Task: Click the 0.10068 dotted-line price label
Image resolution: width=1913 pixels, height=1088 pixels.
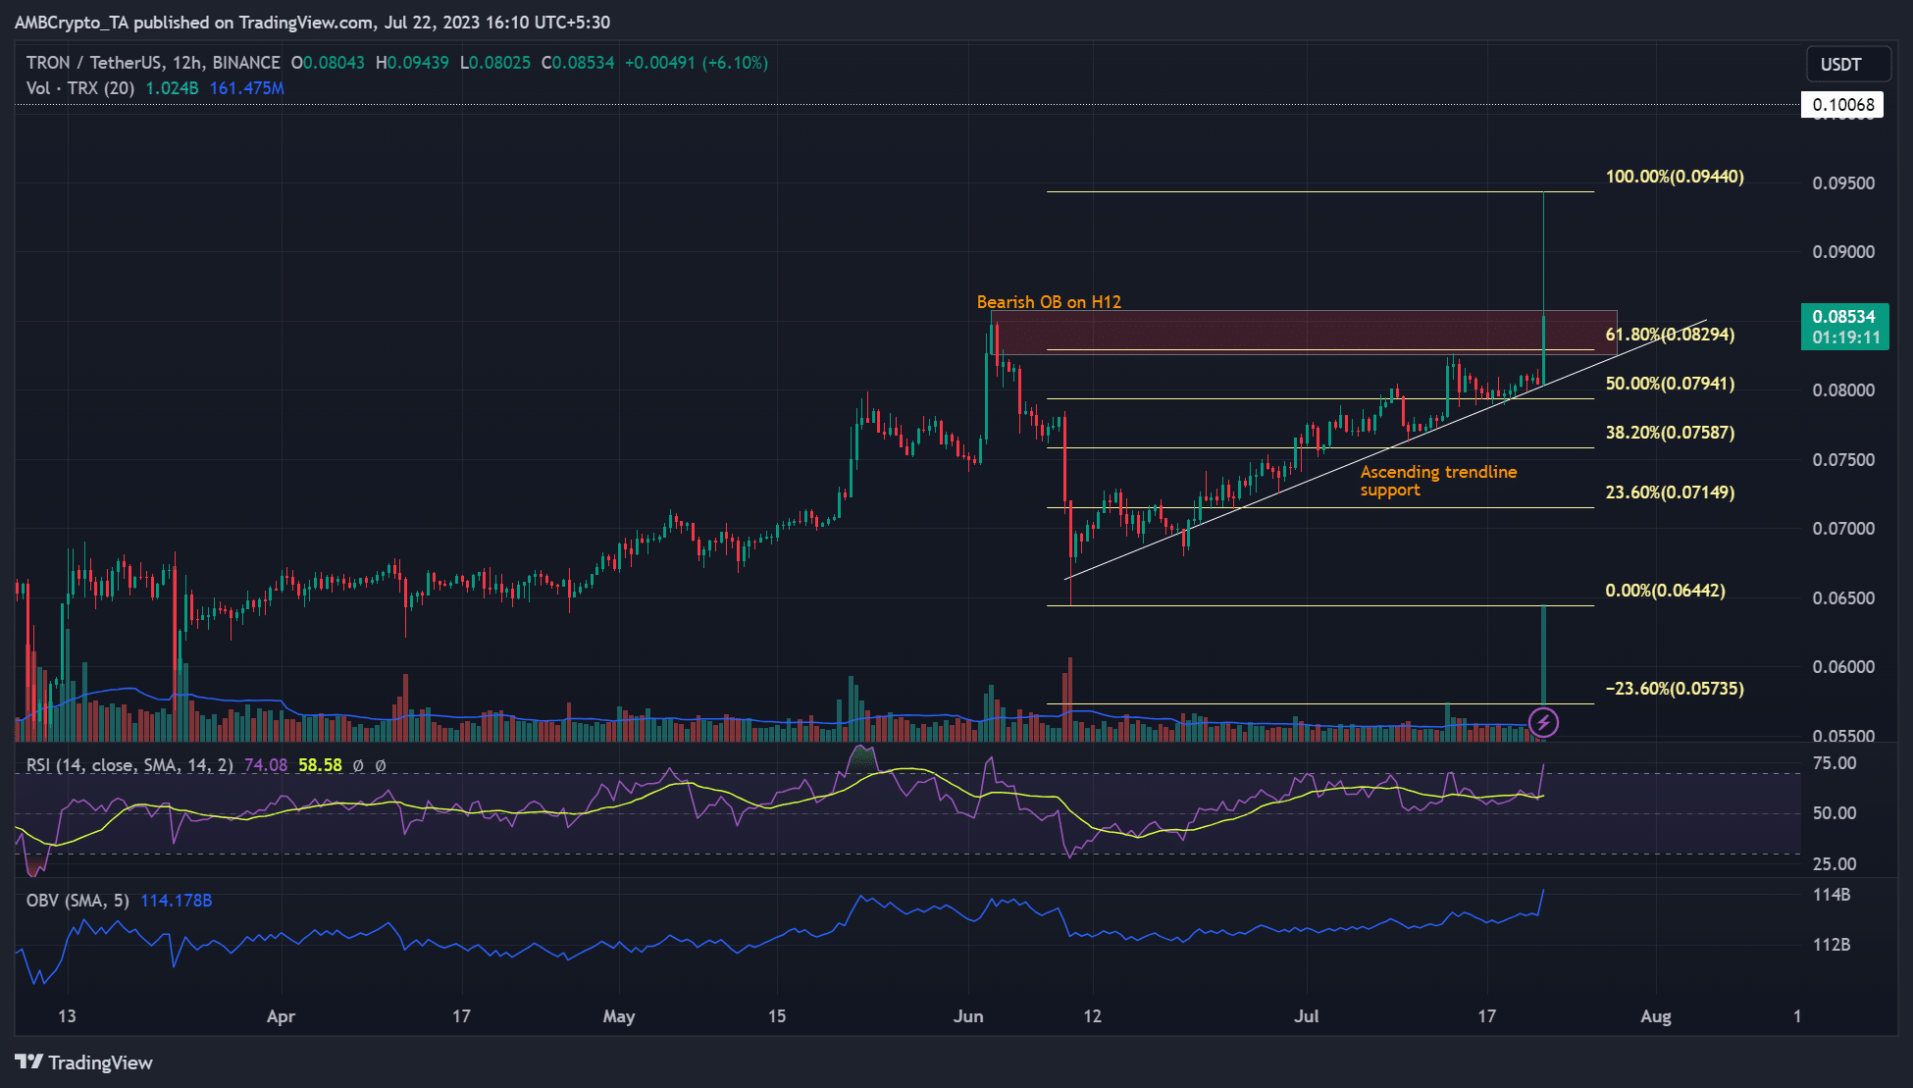Action: pos(1841,105)
